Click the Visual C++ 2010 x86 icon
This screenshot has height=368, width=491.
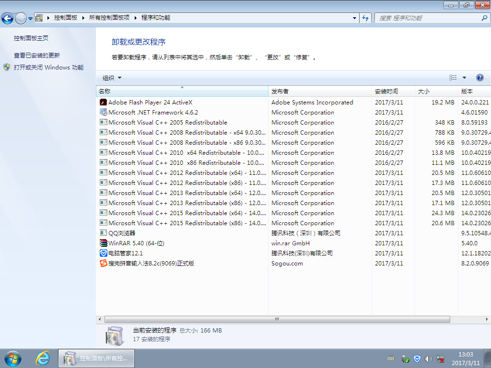[104, 162]
